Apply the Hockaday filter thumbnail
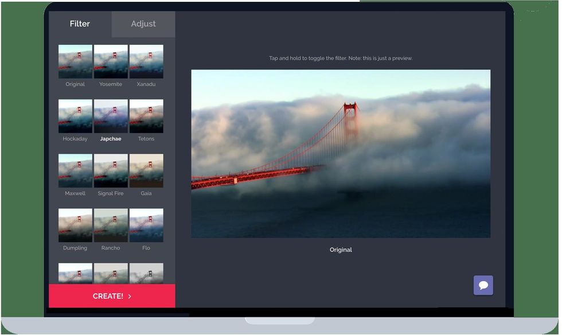562x335 pixels. click(75, 116)
